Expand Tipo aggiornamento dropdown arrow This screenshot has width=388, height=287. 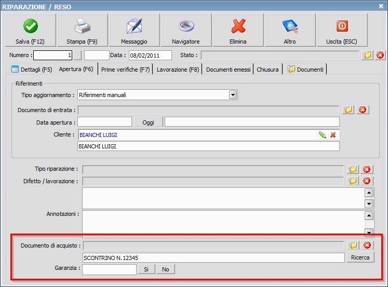tap(233, 95)
